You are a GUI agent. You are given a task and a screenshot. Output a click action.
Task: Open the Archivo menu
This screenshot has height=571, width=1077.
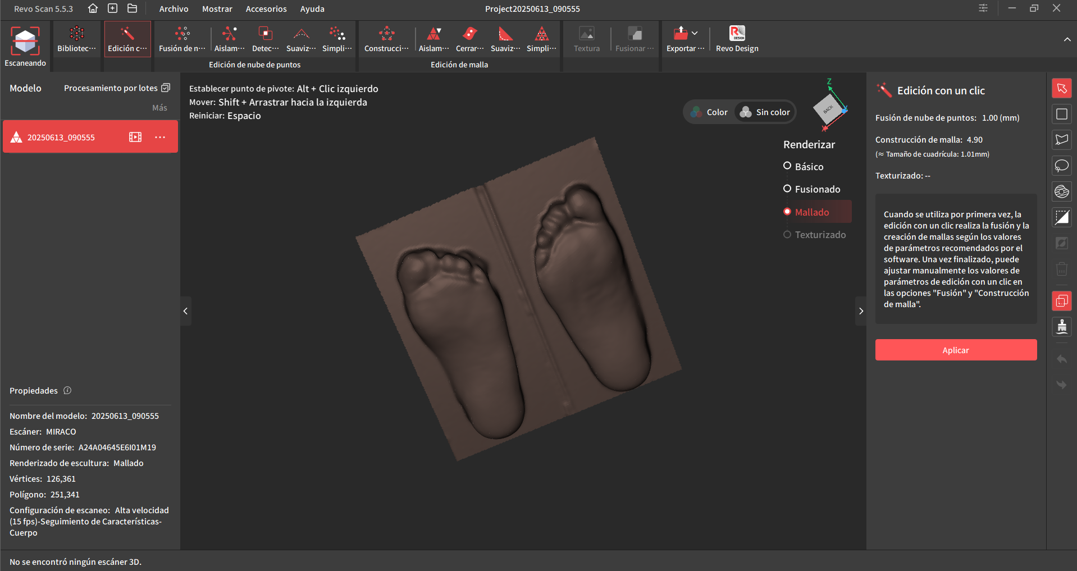point(174,8)
